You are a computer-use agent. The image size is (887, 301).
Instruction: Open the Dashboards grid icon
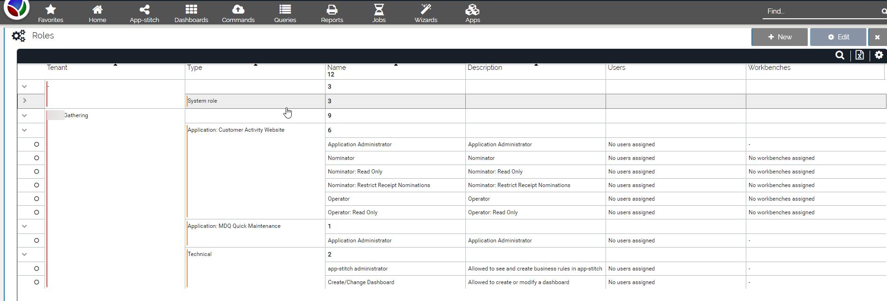[x=191, y=10]
